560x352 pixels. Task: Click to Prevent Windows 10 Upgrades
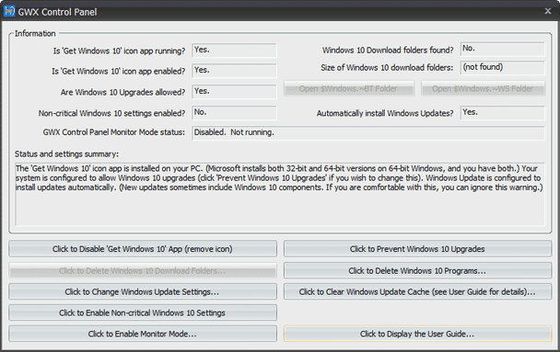point(417,249)
